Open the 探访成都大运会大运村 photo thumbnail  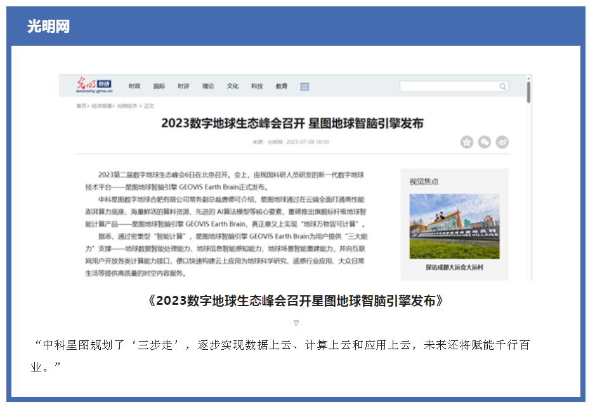click(x=454, y=226)
